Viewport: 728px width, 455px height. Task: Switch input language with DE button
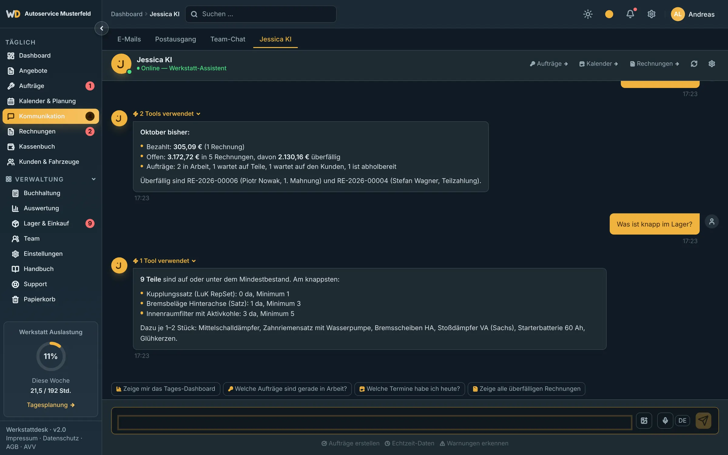[x=682, y=420]
